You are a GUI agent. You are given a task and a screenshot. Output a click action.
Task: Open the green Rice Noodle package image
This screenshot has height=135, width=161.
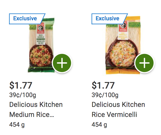click(x=41, y=45)
